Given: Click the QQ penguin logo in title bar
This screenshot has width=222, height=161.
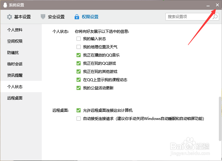Looking at the screenshot, I should [x=5, y=5].
